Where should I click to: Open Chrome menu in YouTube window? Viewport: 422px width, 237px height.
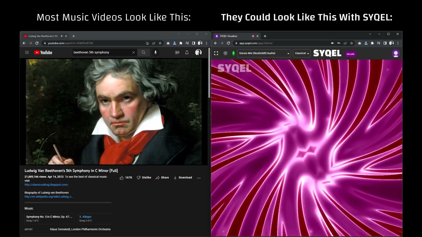pyautogui.click(x=206, y=43)
